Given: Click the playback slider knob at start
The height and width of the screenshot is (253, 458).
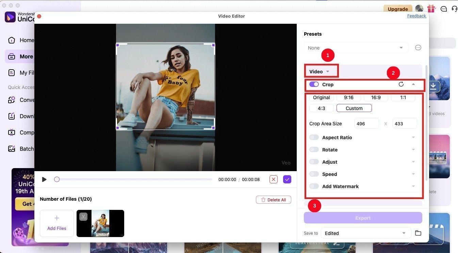Looking at the screenshot, I should tap(57, 179).
